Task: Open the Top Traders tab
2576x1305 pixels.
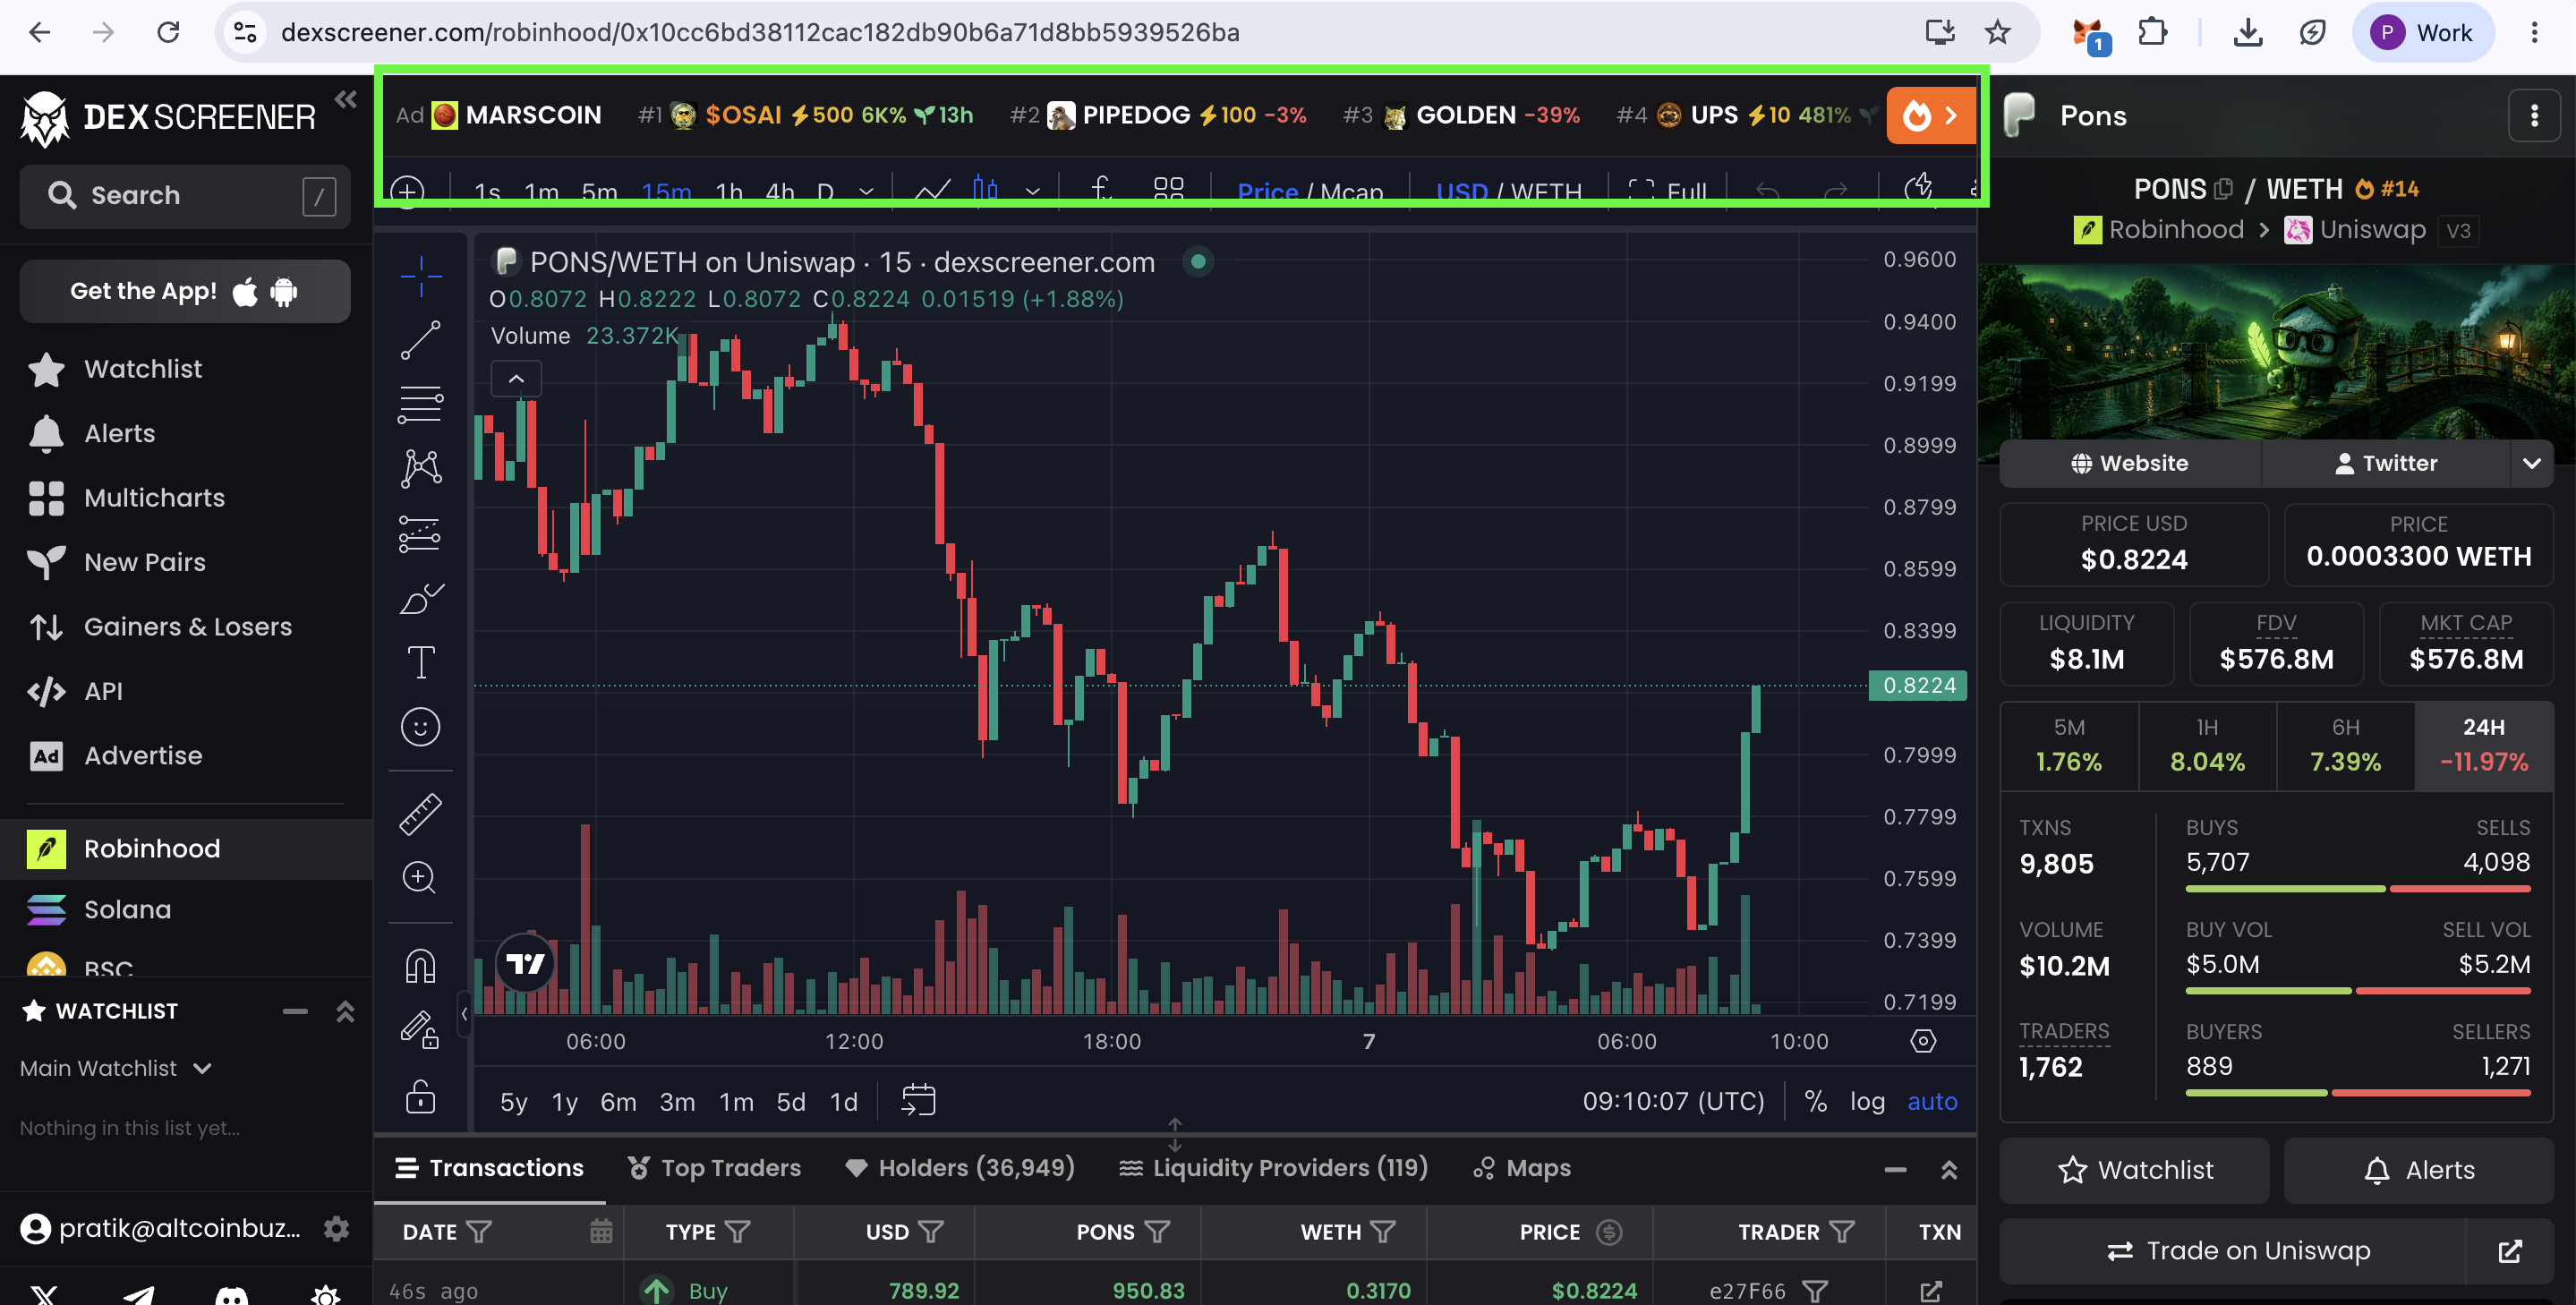Action: pyautogui.click(x=714, y=1168)
